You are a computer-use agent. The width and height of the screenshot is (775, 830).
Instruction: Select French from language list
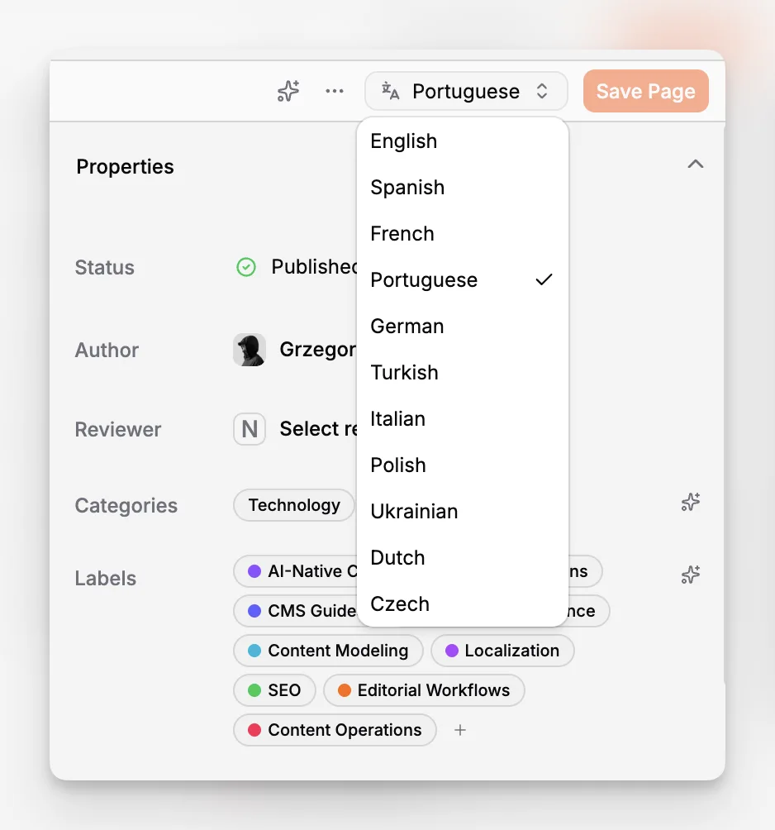click(x=463, y=233)
